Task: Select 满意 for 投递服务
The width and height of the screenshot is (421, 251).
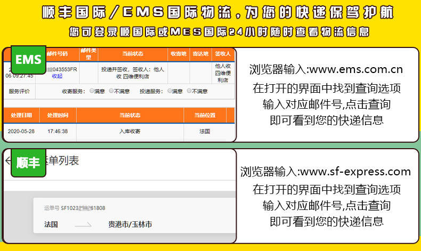Action: point(169,91)
